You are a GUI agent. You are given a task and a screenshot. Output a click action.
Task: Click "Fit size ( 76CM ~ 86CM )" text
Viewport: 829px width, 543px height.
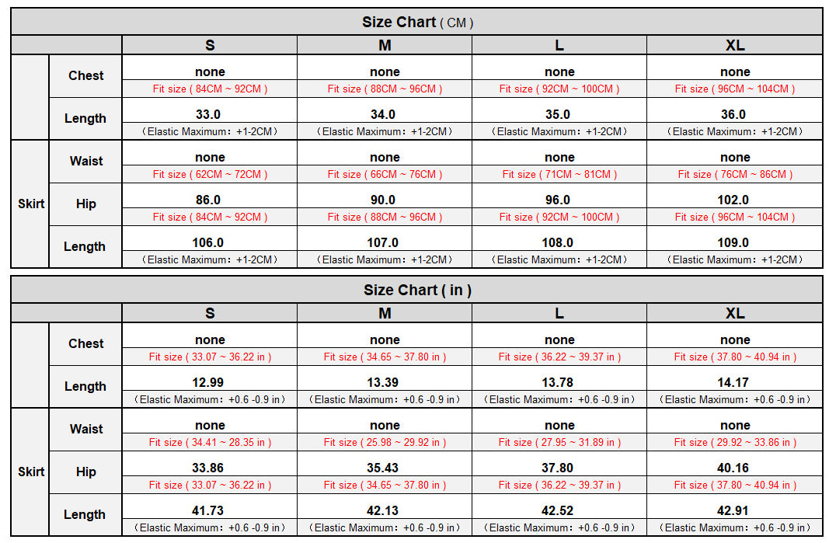pyautogui.click(x=735, y=175)
